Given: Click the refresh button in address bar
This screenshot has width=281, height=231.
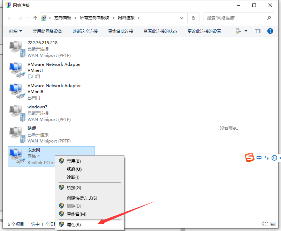Looking at the screenshot, I should coord(193,18).
